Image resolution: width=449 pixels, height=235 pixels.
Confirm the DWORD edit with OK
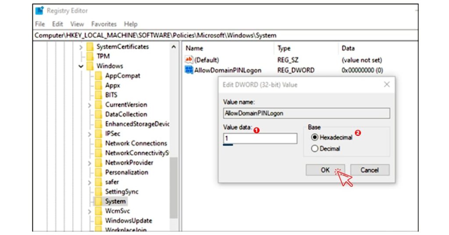coord(325,170)
